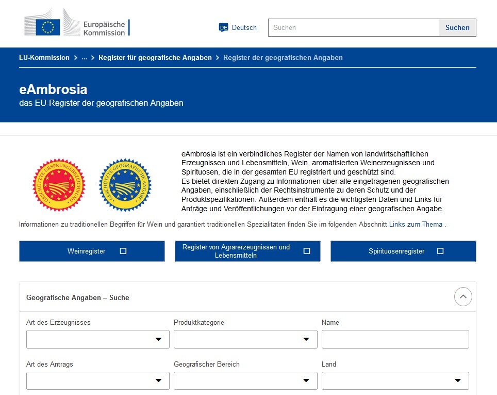This screenshot has height=395, width=497.
Task: Open the Geografischer Bereich dropdown
Action: tap(245, 381)
